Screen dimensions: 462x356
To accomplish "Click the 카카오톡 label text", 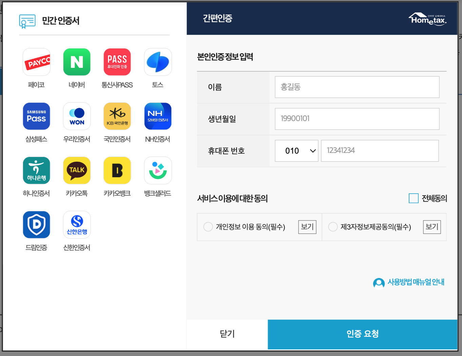I will coord(77,194).
